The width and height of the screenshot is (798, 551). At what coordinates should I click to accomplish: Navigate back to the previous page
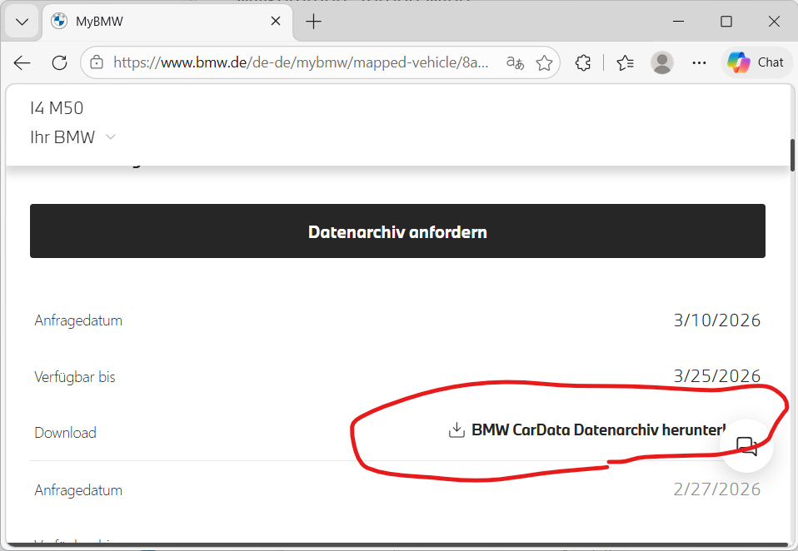point(22,62)
